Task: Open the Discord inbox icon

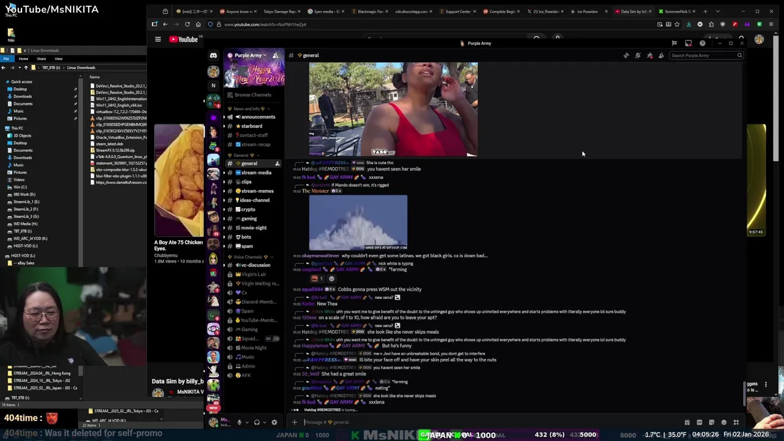Action: pyautogui.click(x=688, y=43)
